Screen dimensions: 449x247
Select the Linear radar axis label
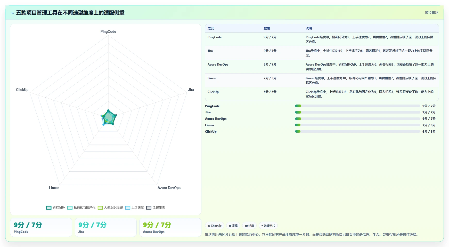(x=54, y=188)
